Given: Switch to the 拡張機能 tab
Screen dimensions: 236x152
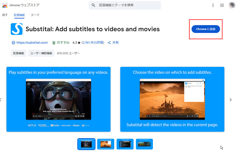Looking at the screenshot, I should click(x=19, y=15).
